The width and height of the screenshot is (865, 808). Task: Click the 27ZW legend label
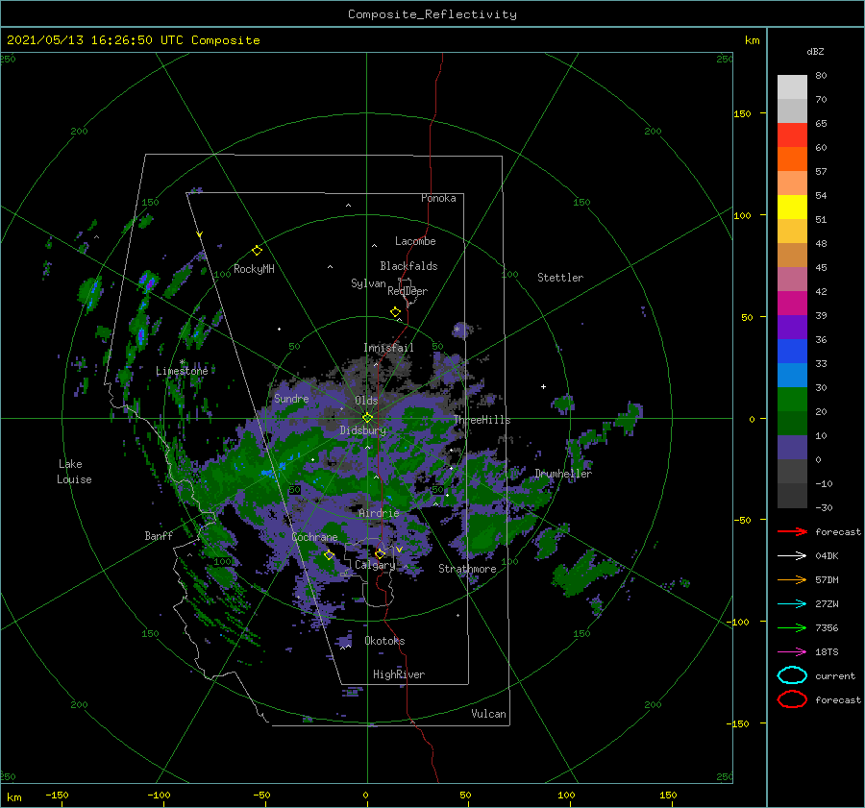827,604
